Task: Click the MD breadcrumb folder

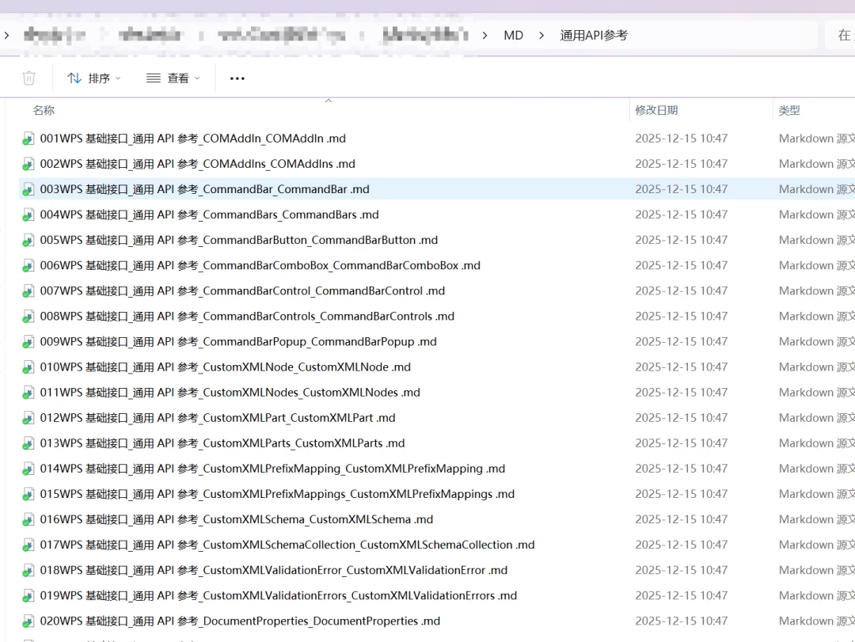Action: tap(513, 36)
